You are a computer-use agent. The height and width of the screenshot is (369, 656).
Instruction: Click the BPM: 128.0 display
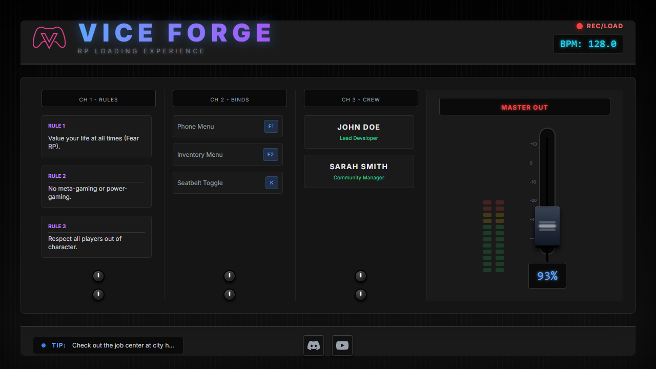tap(588, 44)
